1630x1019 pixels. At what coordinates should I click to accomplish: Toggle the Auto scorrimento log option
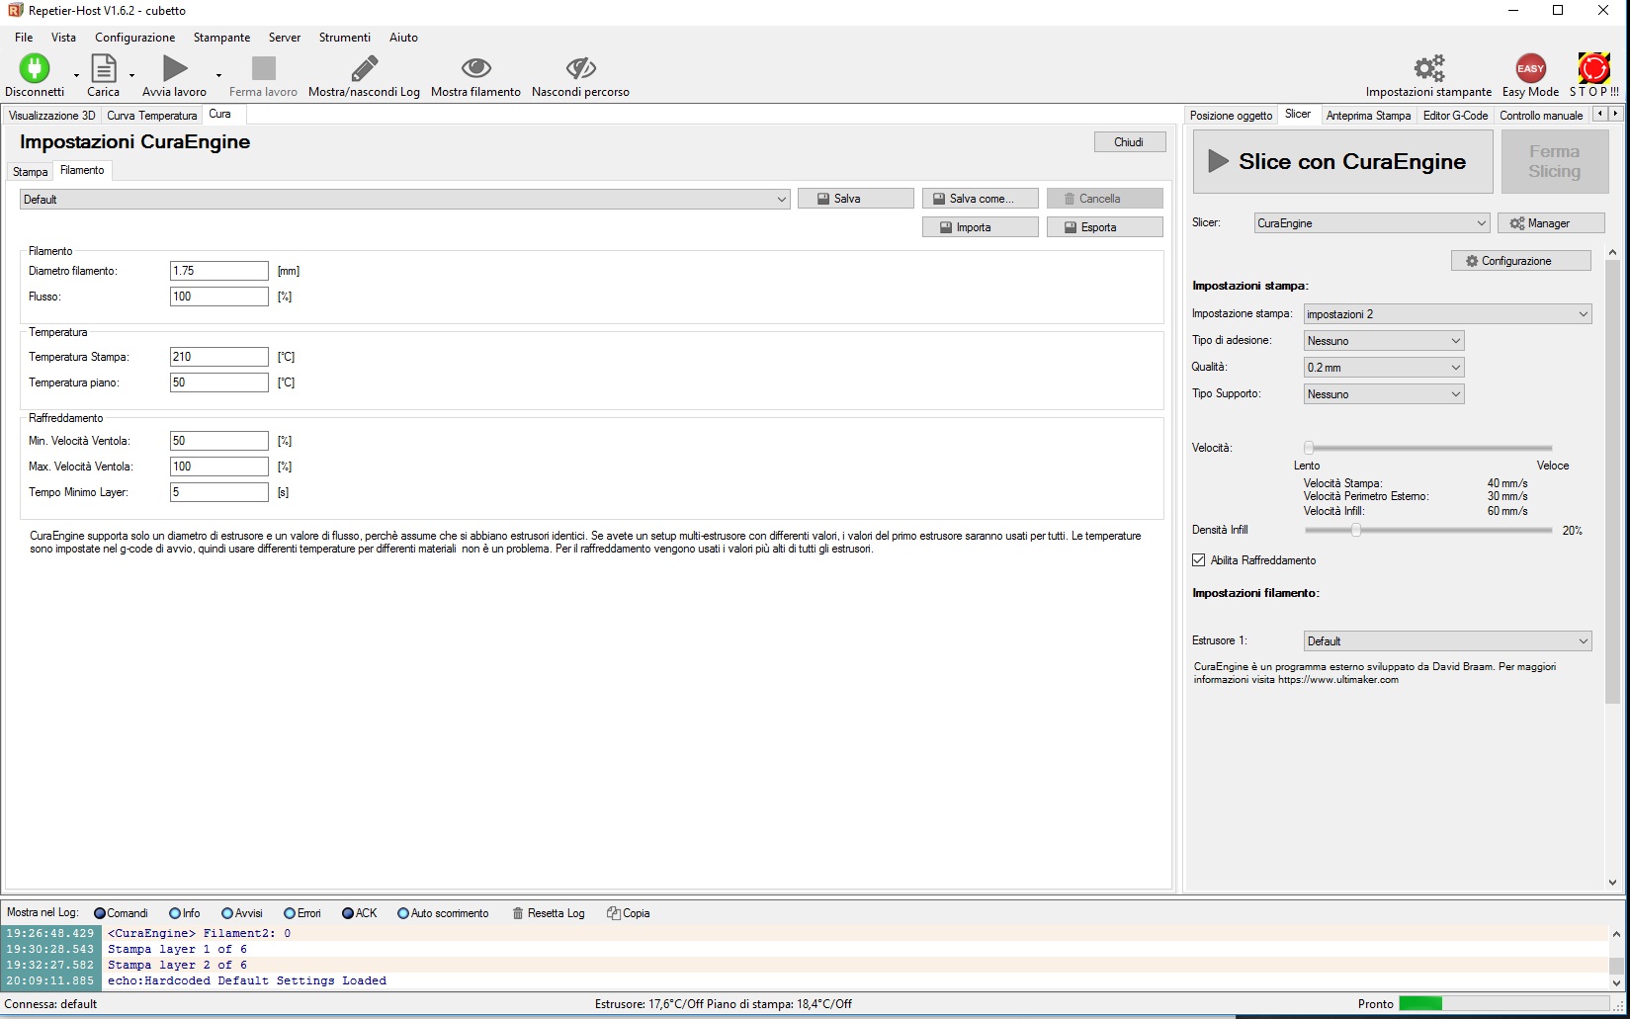(403, 913)
